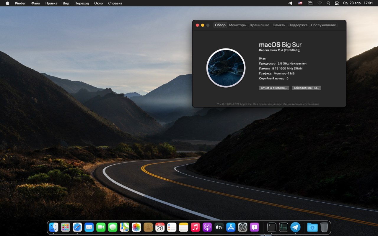Viewport: 378px width, 236px height.
Task: Close the About This Mac window
Action: (197, 25)
